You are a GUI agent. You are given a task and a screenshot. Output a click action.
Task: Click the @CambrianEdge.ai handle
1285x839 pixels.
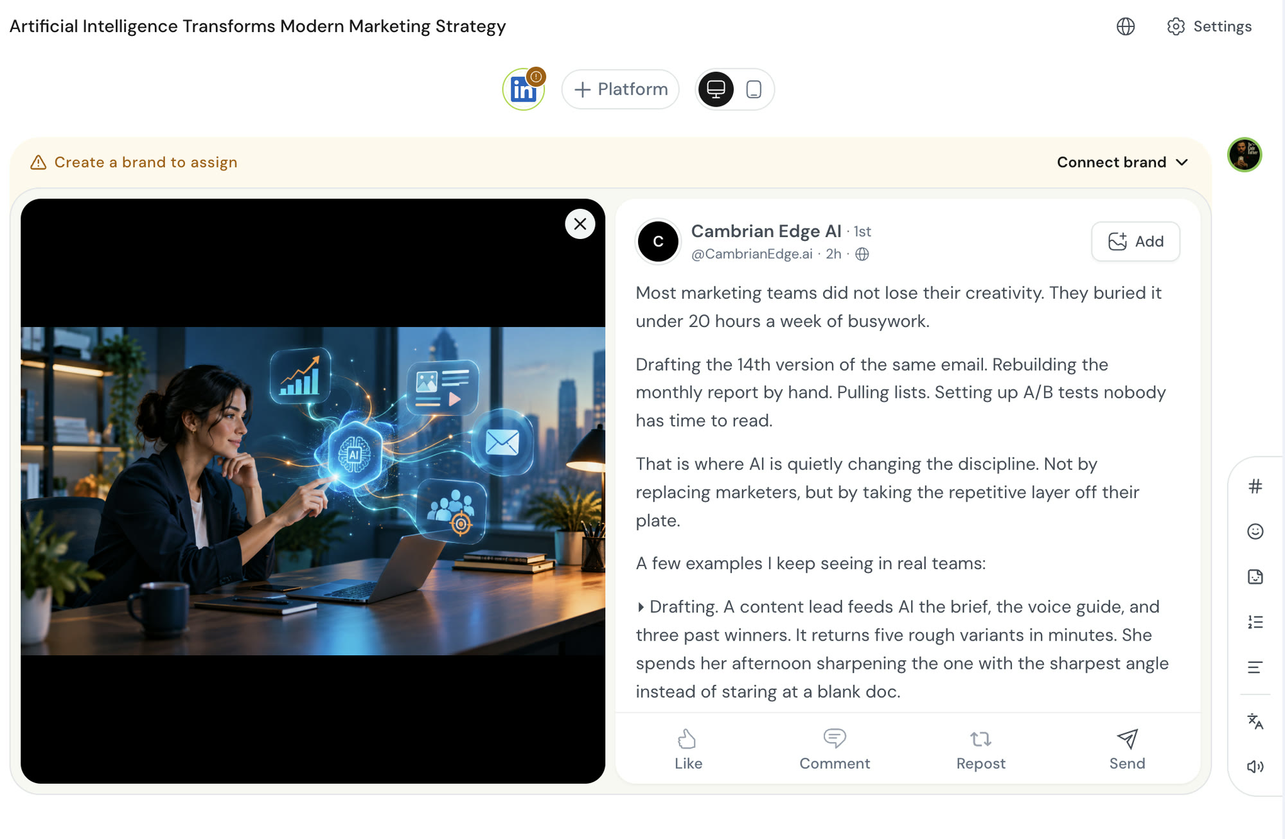752,254
